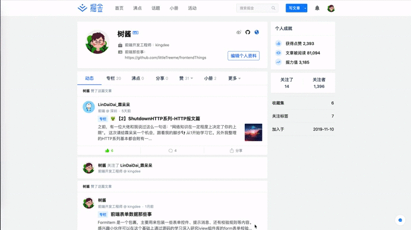Open the user avatar menu in header

click(331, 8)
